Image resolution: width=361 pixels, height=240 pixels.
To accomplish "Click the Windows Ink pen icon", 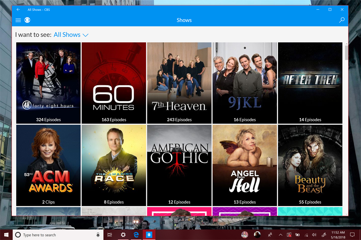I will tap(324, 235).
